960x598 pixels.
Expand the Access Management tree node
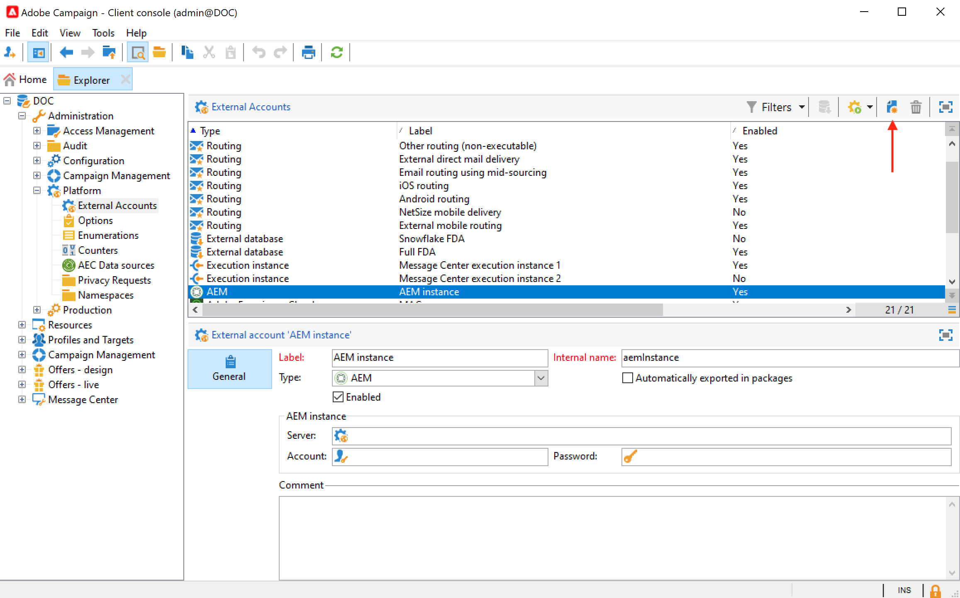pyautogui.click(x=37, y=131)
